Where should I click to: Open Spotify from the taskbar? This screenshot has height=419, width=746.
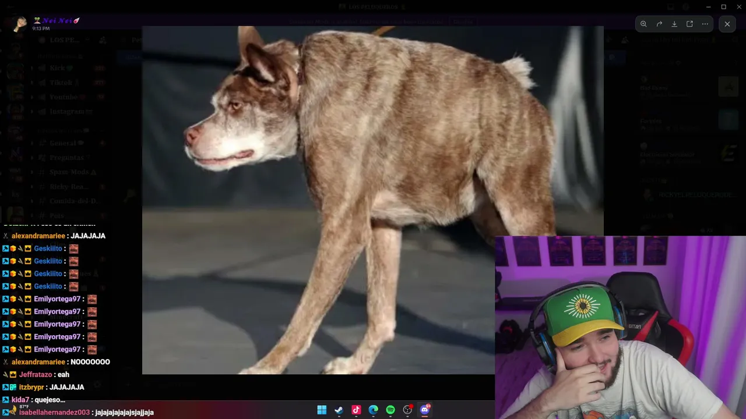(390, 410)
